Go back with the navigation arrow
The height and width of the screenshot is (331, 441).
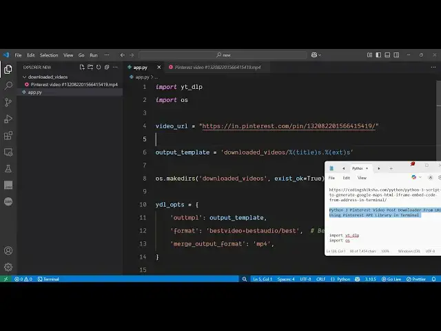pyautogui.click(x=123, y=55)
